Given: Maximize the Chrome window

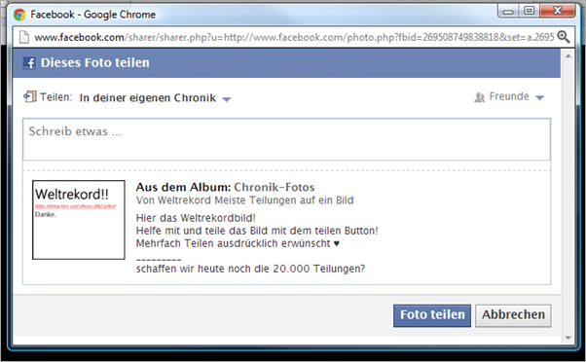Looking at the screenshot, I should point(529,11).
